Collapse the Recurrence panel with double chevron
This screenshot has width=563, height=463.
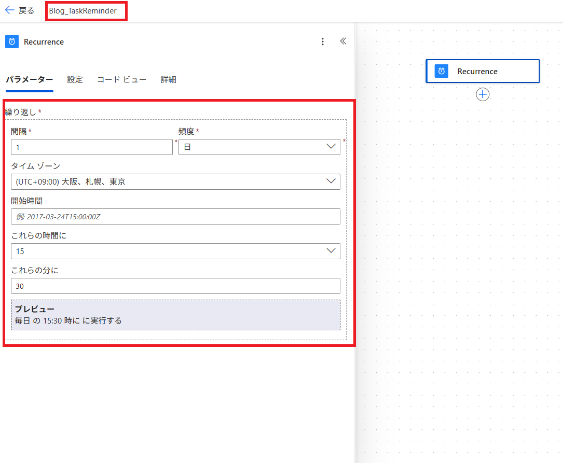pyautogui.click(x=343, y=41)
